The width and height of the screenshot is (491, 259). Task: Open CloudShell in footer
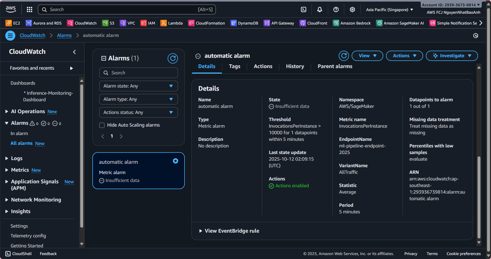(x=18, y=254)
